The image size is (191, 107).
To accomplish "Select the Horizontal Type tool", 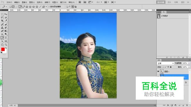I will click(6, 38).
